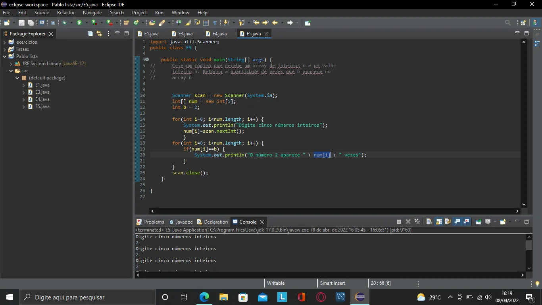This screenshot has width=542, height=305.
Task: Open the toolbar search magnifier icon
Action: pos(508,23)
